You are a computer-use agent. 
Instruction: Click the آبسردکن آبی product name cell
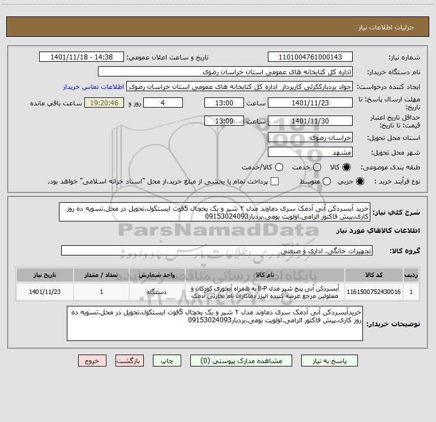[265, 292]
